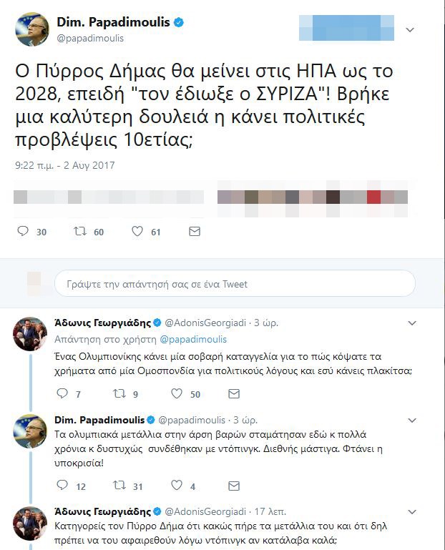445x550 pixels.
Task: Expand options for Adonis's 3-hour-old reply
Action: [x=411, y=323]
